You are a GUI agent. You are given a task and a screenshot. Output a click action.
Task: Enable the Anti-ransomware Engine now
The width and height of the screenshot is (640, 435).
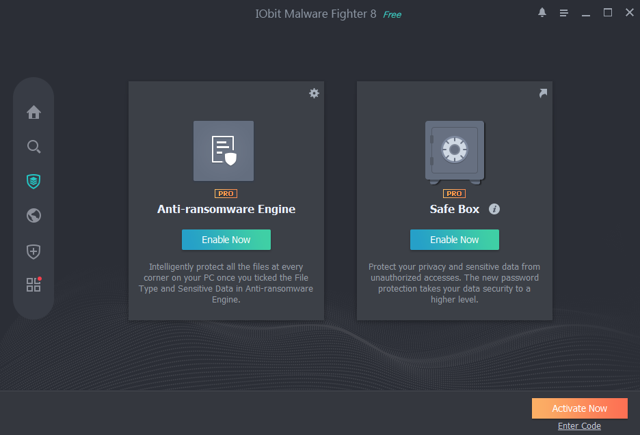coord(226,240)
